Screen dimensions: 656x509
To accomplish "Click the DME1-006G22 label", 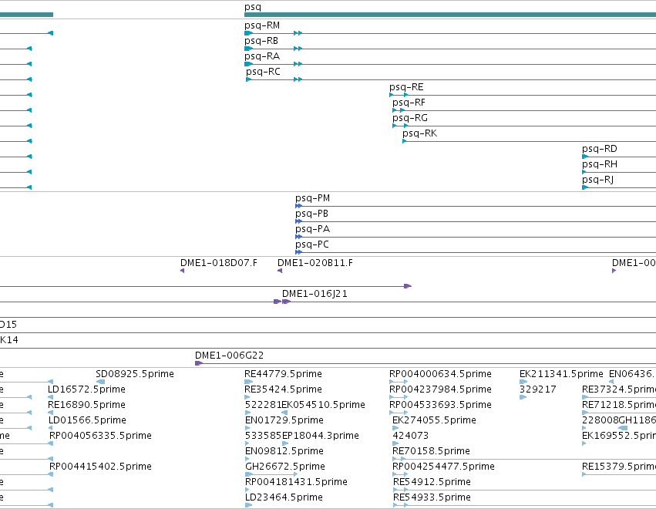I will (x=229, y=356).
